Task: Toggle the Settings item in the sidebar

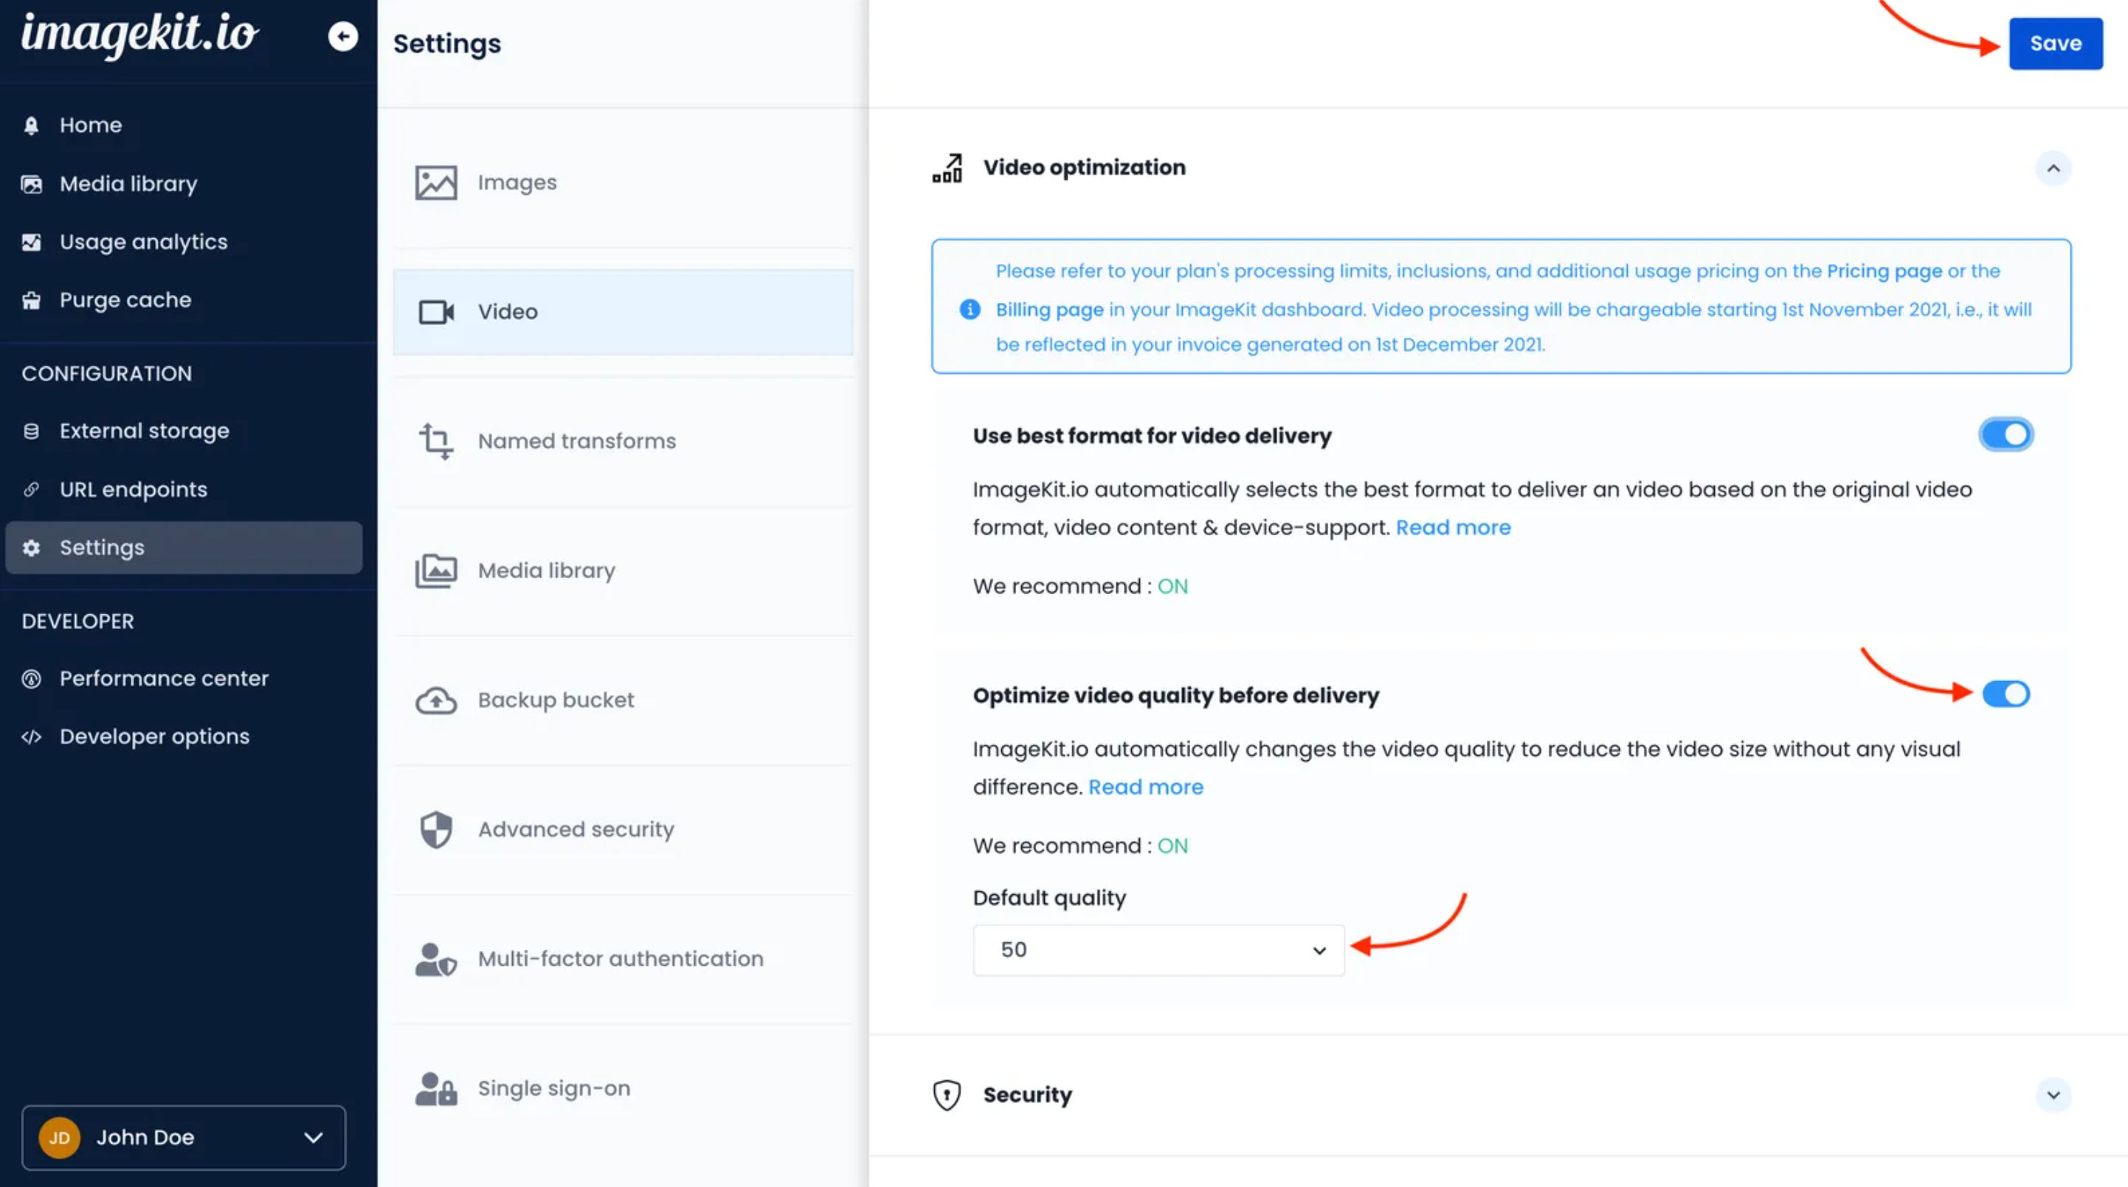Action: [x=101, y=547]
